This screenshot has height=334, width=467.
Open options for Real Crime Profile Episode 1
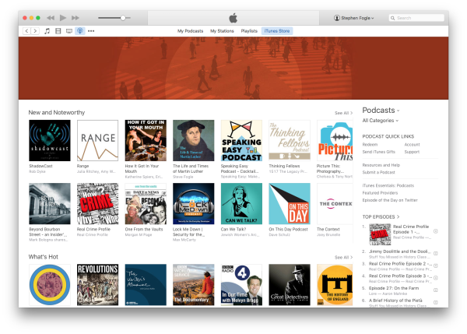pyautogui.click(x=435, y=231)
